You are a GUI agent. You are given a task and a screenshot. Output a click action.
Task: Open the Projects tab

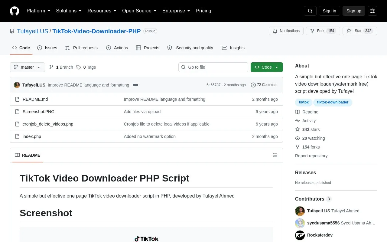point(148,48)
